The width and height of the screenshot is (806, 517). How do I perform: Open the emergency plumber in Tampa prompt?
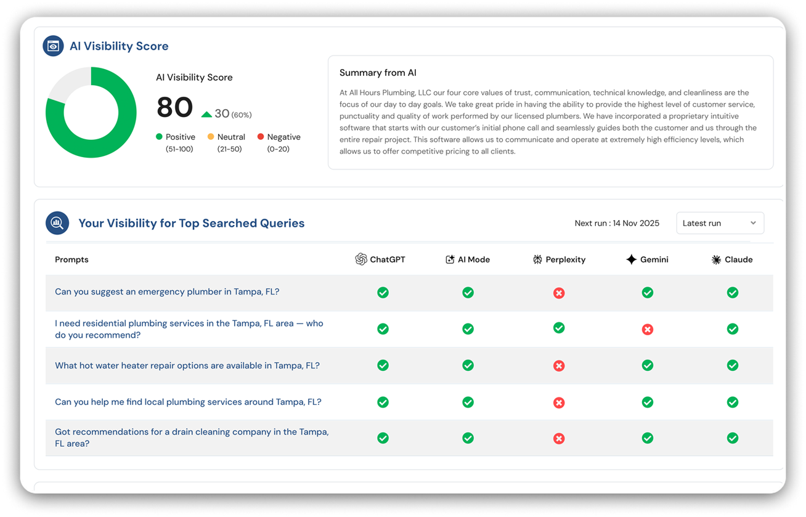tap(167, 291)
